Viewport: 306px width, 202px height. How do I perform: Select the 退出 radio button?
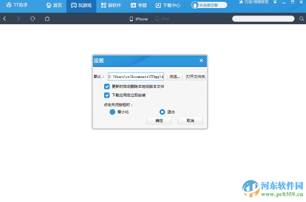[x=162, y=112]
